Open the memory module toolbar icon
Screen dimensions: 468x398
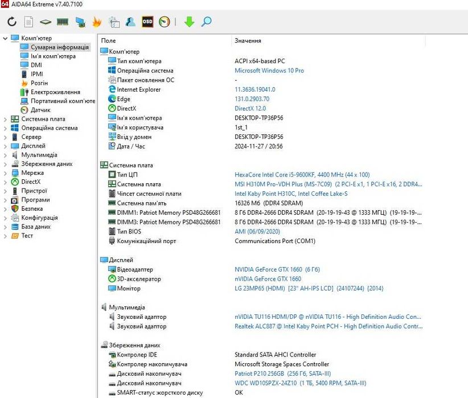coord(63,22)
